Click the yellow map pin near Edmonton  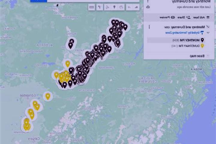(48, 96)
